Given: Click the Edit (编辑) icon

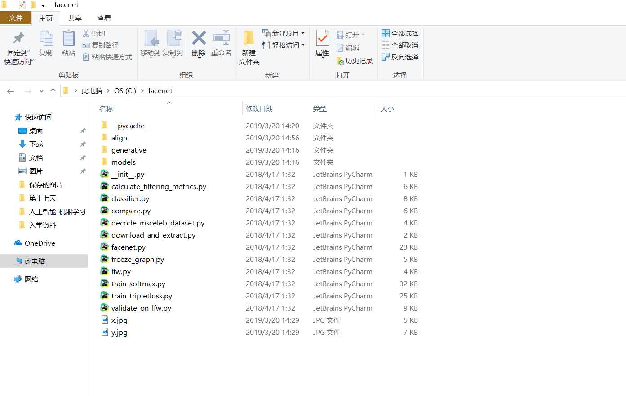Looking at the screenshot, I should (340, 48).
